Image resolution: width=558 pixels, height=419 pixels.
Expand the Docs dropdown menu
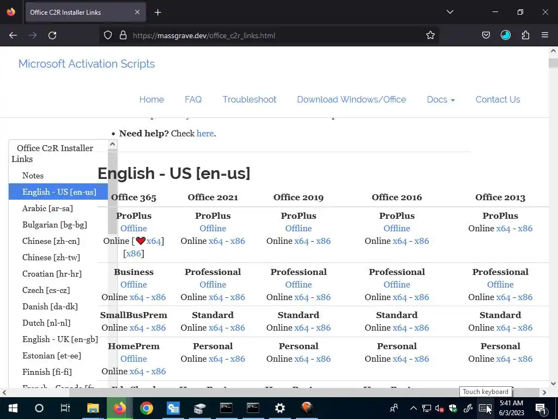click(x=440, y=99)
